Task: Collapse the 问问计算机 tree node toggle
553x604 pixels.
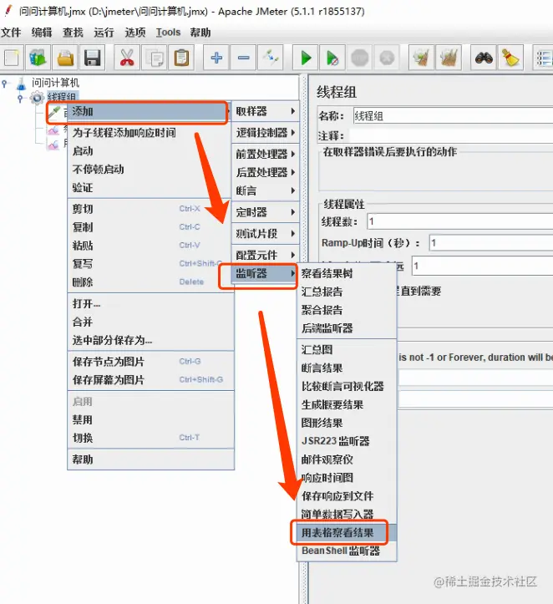Action: pyautogui.click(x=4, y=83)
